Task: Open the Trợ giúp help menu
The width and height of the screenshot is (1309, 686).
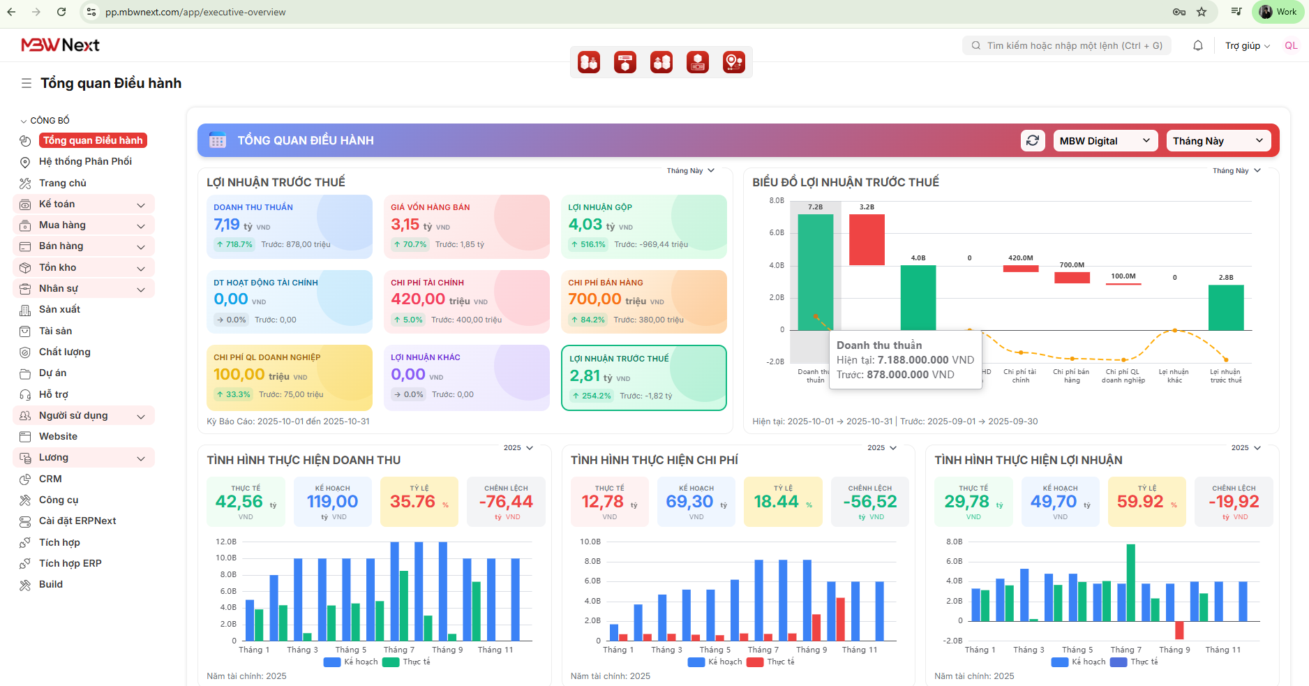Action: [1247, 46]
